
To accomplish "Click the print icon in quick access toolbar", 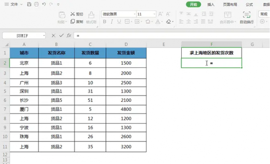I will click(36, 4).
